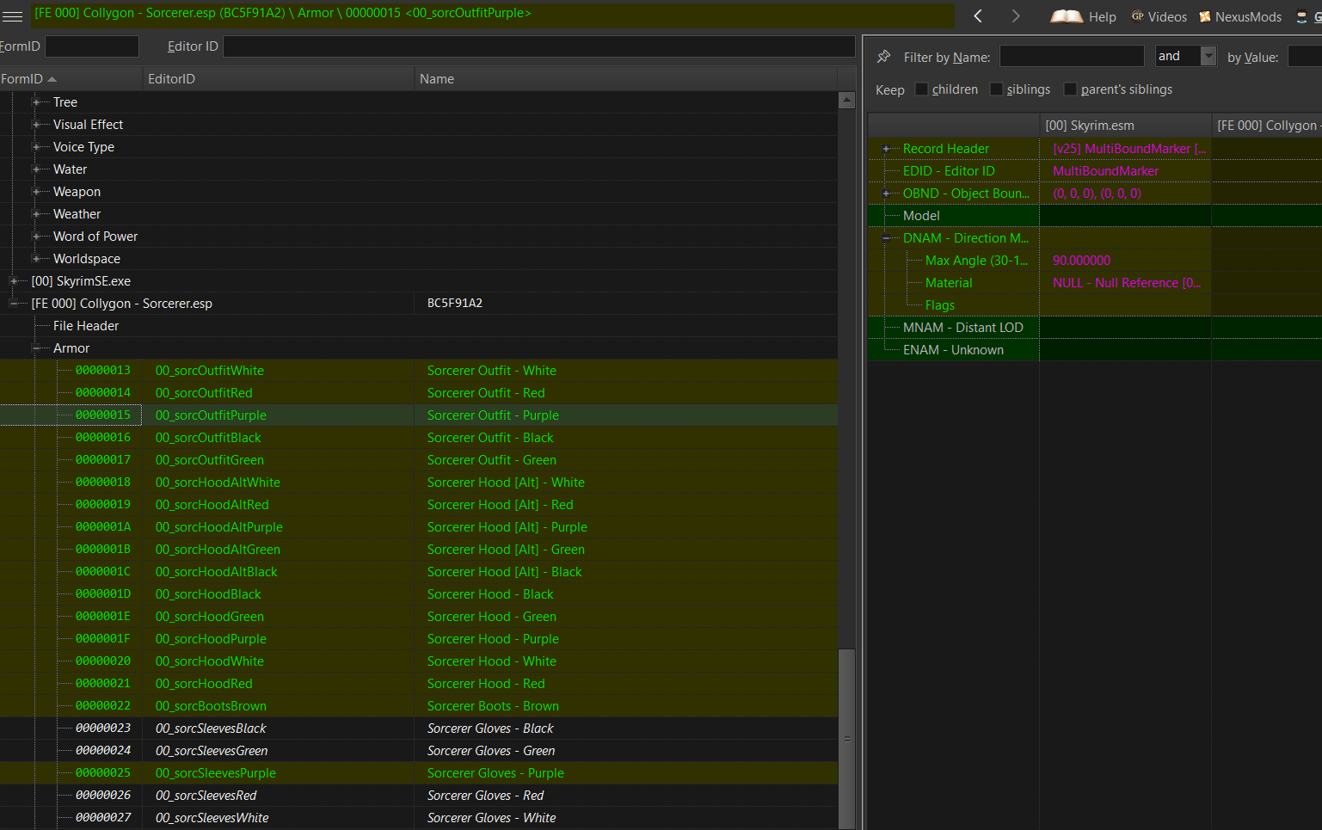The image size is (1322, 830).
Task: Focus the Editor ID search field
Action: click(x=538, y=46)
